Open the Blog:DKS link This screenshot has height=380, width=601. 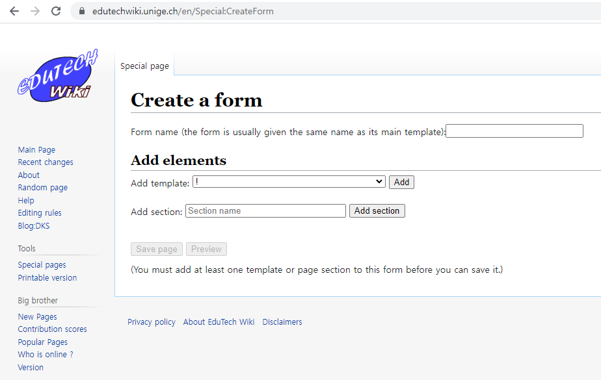pos(33,226)
